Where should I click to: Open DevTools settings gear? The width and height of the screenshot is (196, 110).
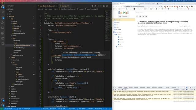click(x=190, y=88)
